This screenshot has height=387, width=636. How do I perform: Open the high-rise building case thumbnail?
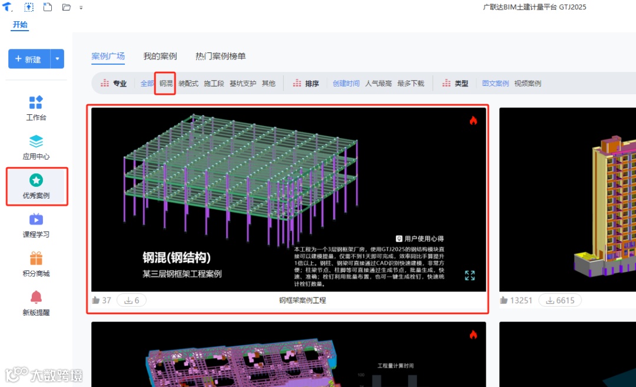tap(568, 199)
